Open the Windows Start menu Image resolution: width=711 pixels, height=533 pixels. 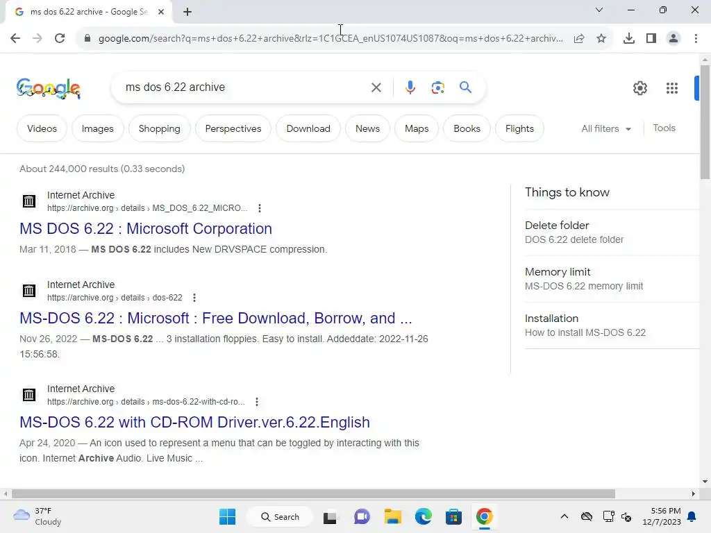227,516
